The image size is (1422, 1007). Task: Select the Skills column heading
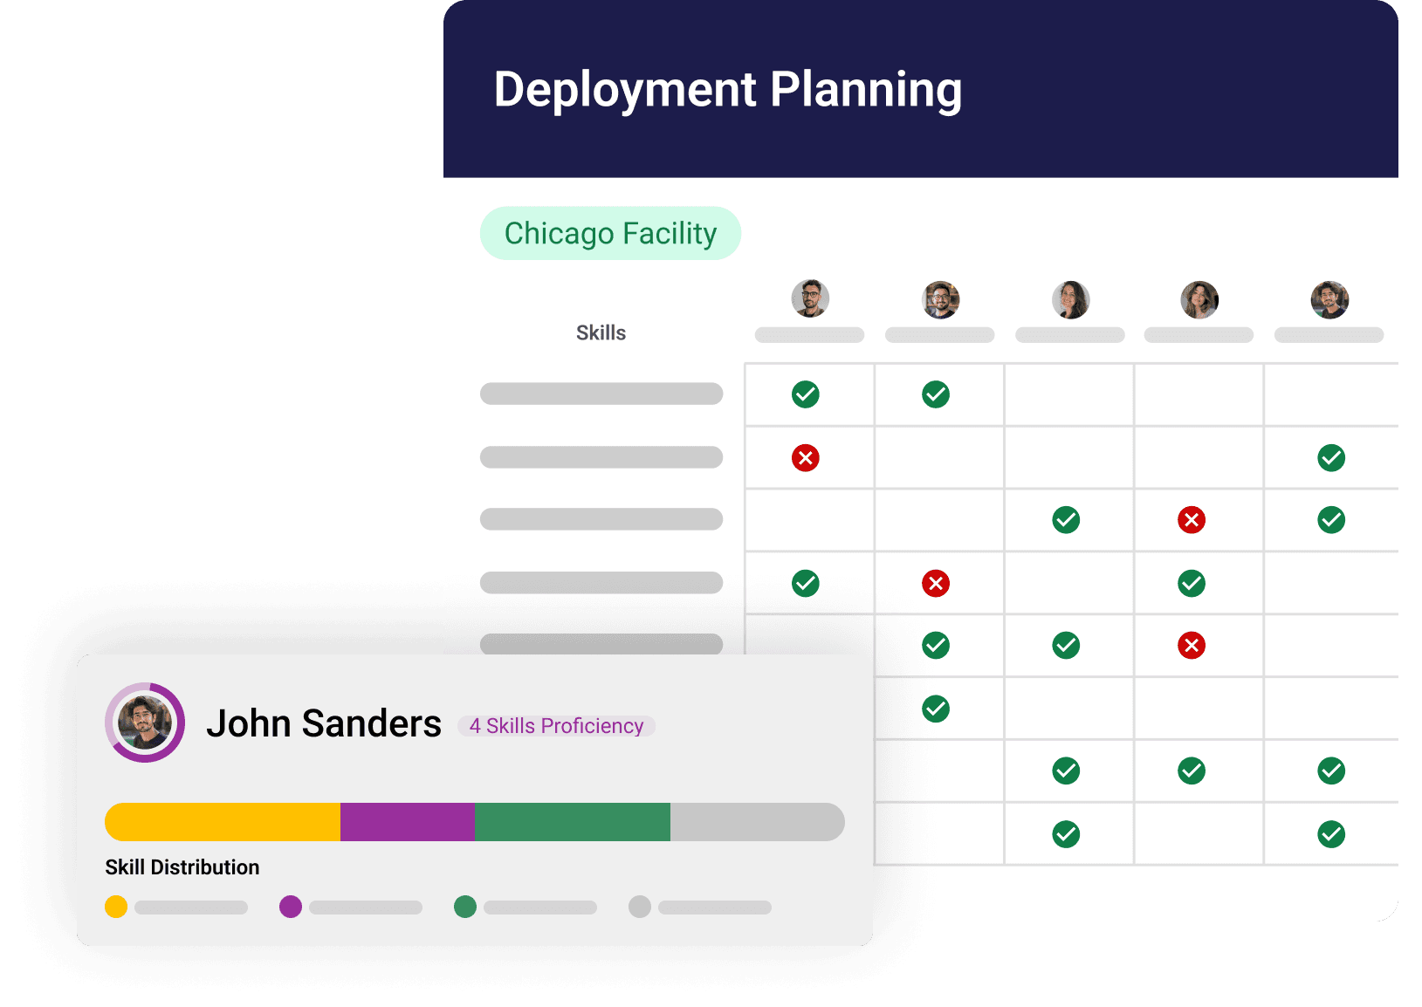pyautogui.click(x=601, y=332)
